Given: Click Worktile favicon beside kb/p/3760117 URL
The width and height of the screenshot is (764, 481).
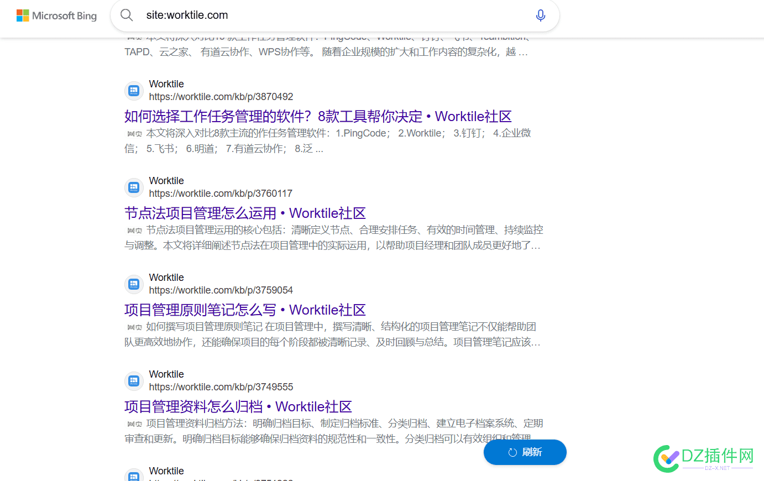Looking at the screenshot, I should coord(134,187).
